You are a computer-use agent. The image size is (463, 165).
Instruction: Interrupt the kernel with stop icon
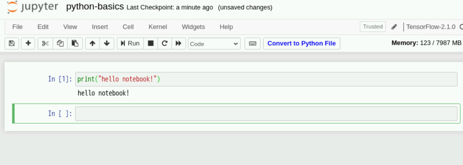(x=151, y=43)
